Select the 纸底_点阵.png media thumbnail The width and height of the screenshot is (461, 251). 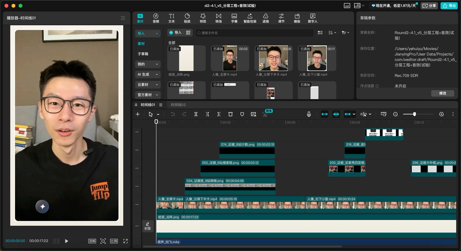point(186,58)
